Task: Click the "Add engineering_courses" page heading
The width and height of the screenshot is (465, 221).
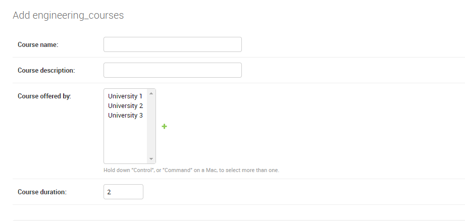Action: point(68,16)
